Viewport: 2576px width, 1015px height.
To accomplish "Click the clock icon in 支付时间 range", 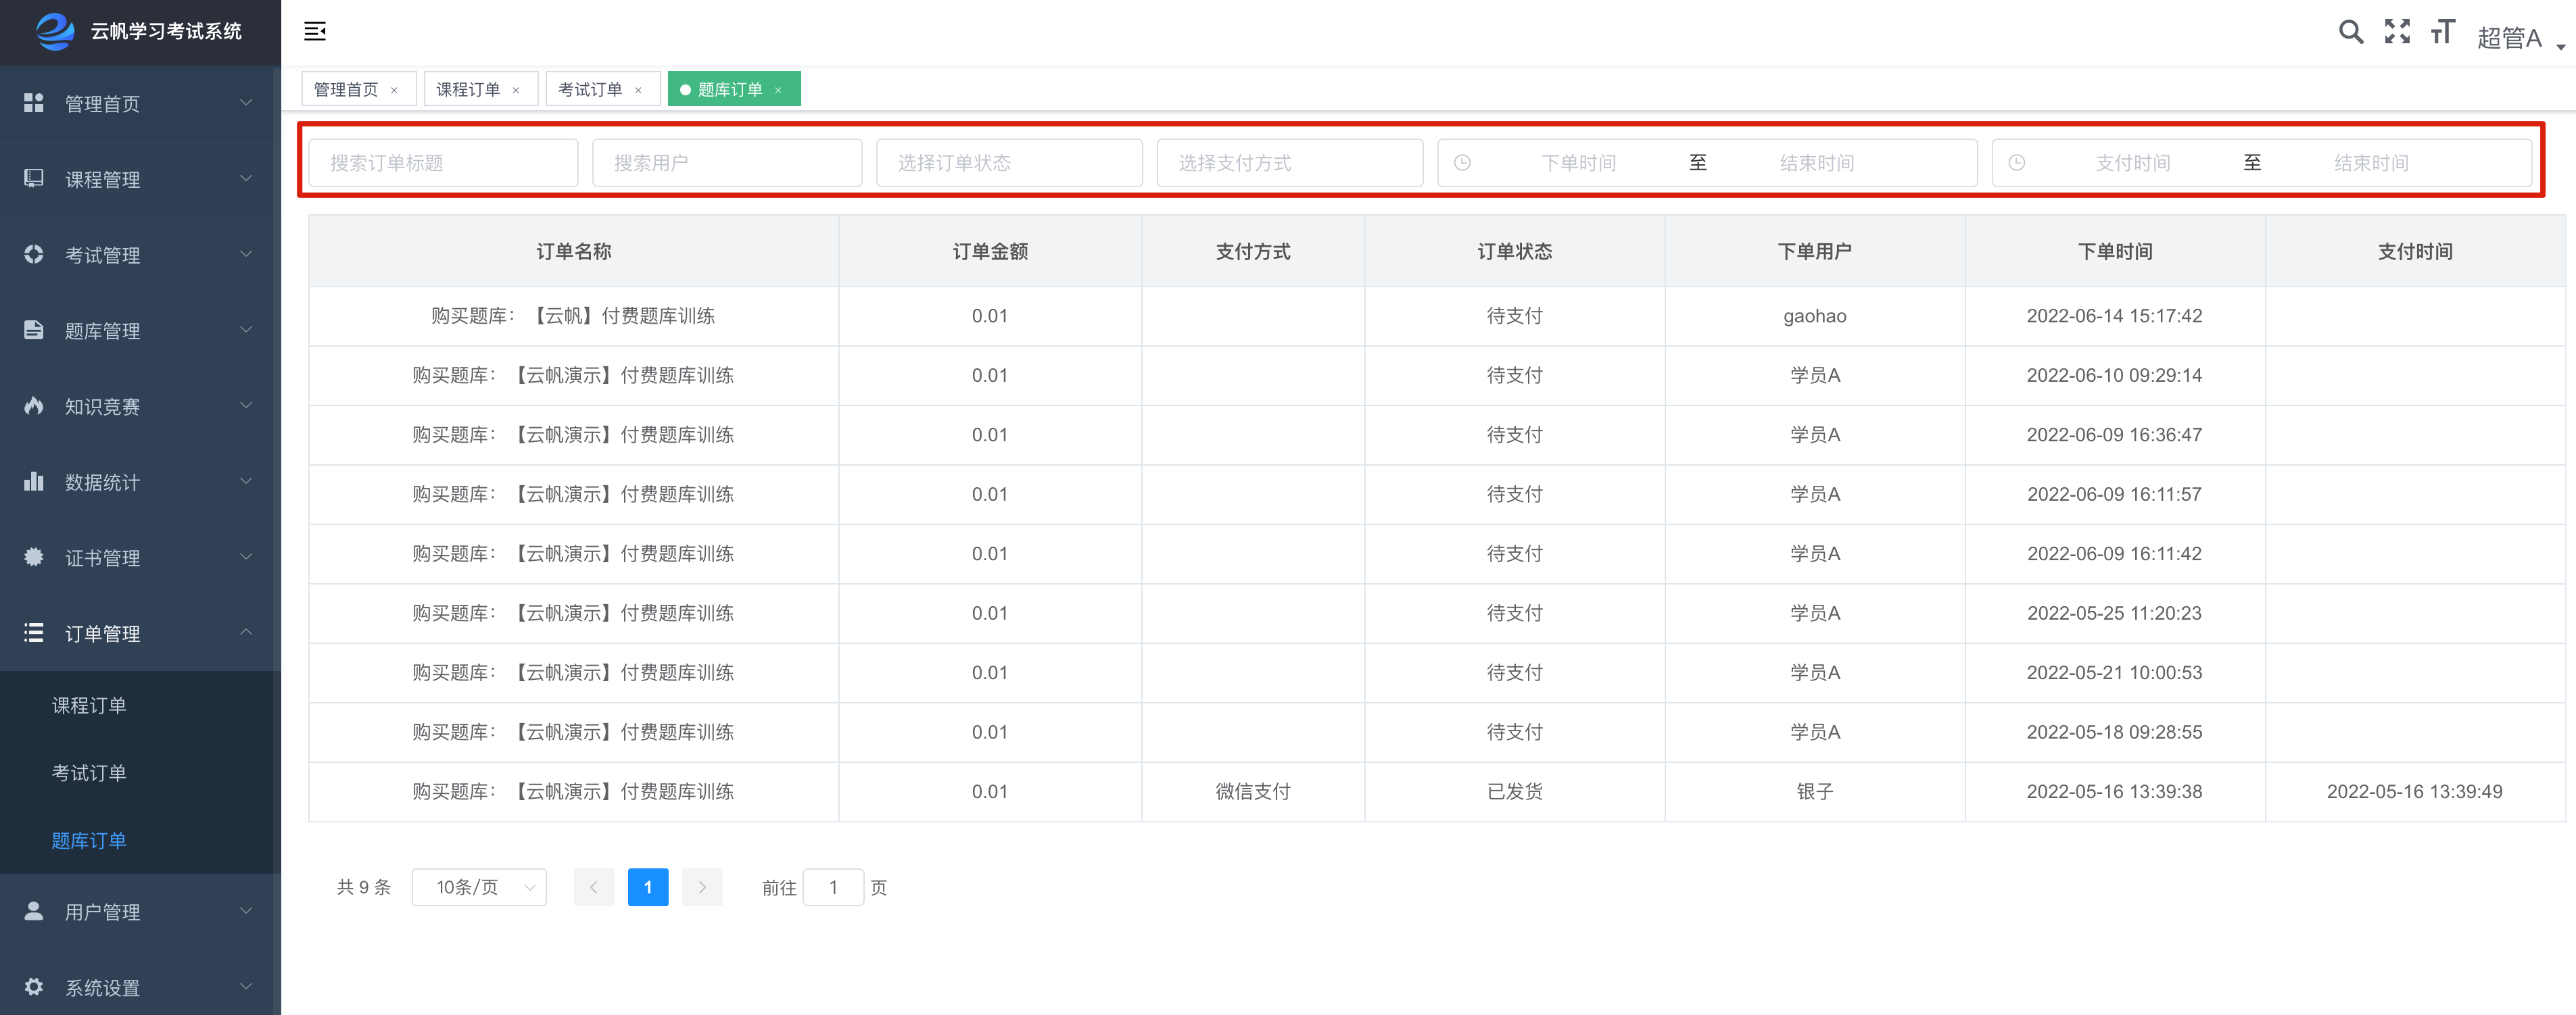I will [2017, 163].
